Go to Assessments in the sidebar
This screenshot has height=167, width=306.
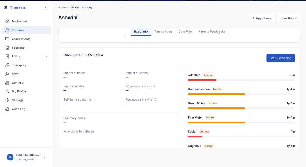[27, 39]
